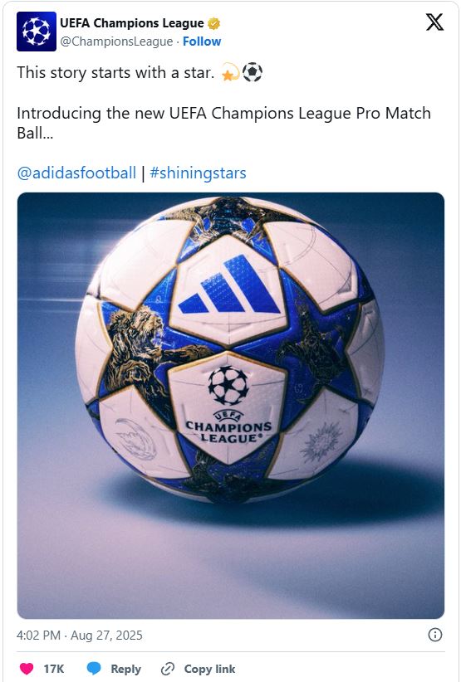The image size is (461, 682).
Task: Click the blue reply speech bubble icon
Action: click(x=94, y=669)
